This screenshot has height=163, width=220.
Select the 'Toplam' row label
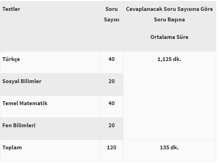12,148
